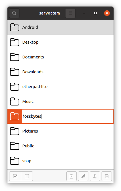This screenshot has height=191, width=121.
Task: Click the cut scissors icon
Action: pyautogui.click(x=95, y=176)
